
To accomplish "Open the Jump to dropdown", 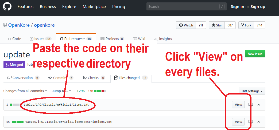I will 61,91.
